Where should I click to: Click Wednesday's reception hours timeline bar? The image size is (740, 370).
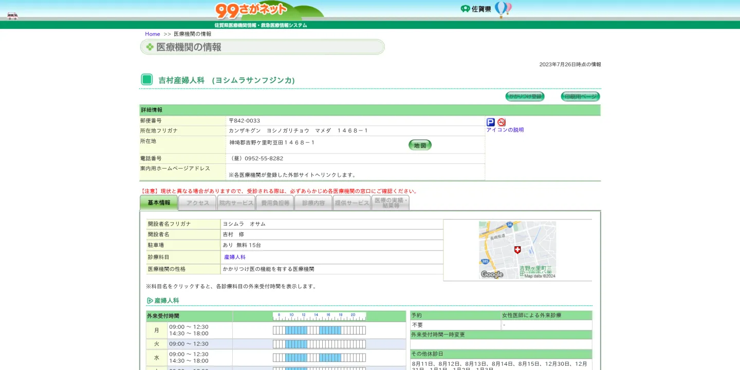tap(319, 357)
